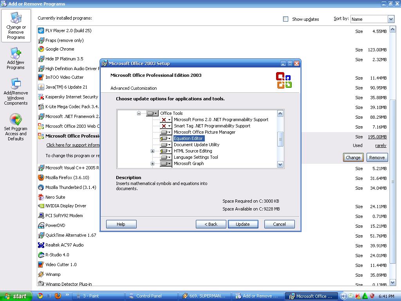Click the Update button

243,224
